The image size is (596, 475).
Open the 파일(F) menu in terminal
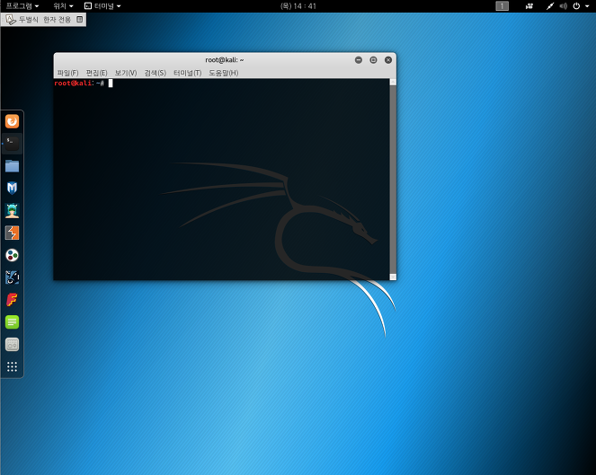pyautogui.click(x=67, y=73)
